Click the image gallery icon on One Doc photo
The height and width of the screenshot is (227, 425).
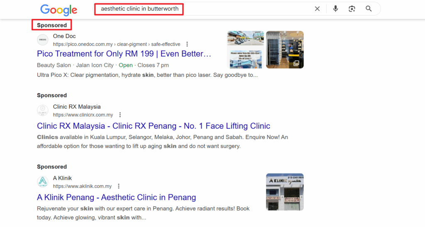click(x=296, y=63)
